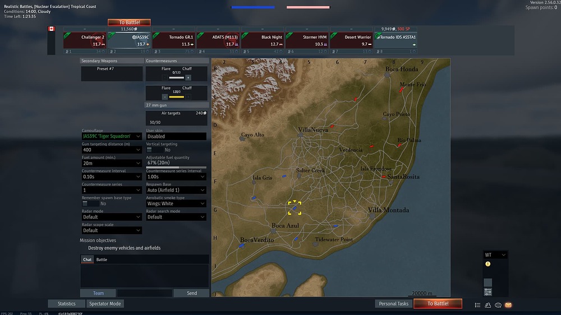Image resolution: width=561 pixels, height=315 pixels.
Task: Open Countermeasure series interval dropdown 1.00s
Action: coord(176,177)
